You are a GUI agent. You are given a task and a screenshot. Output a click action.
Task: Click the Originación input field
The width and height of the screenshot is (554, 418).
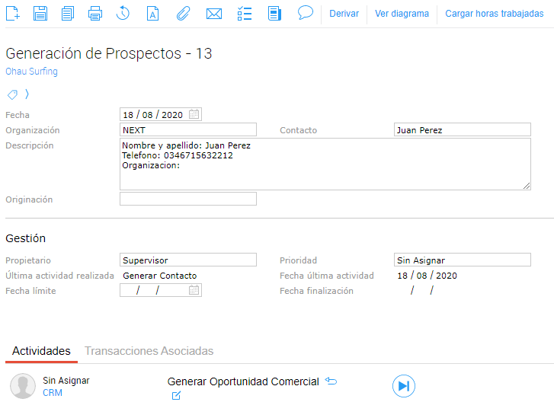[x=188, y=199]
